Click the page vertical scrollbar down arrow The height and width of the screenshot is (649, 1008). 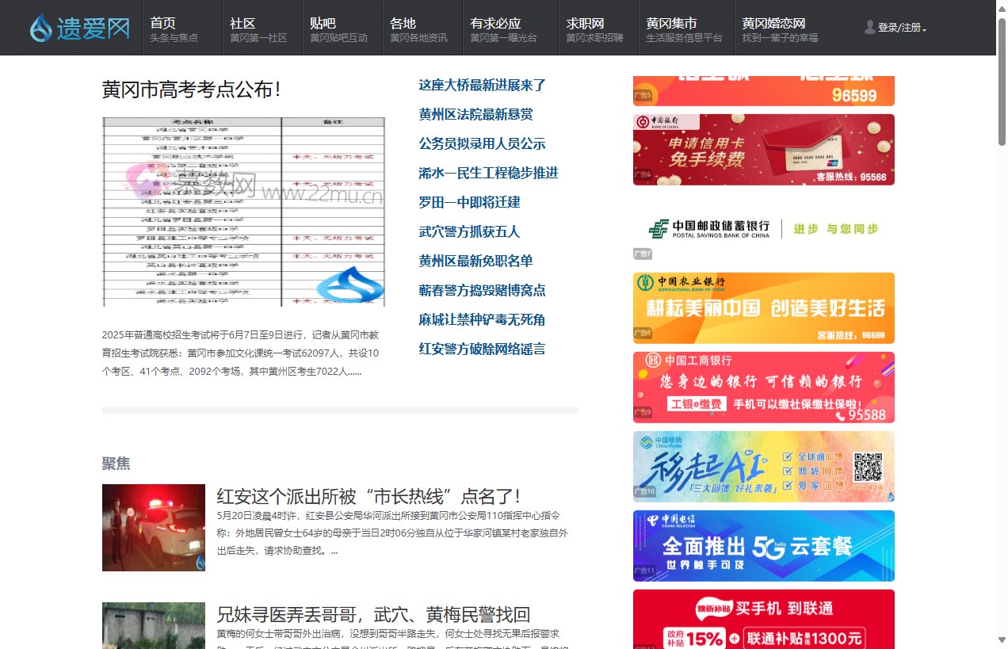click(x=1002, y=640)
